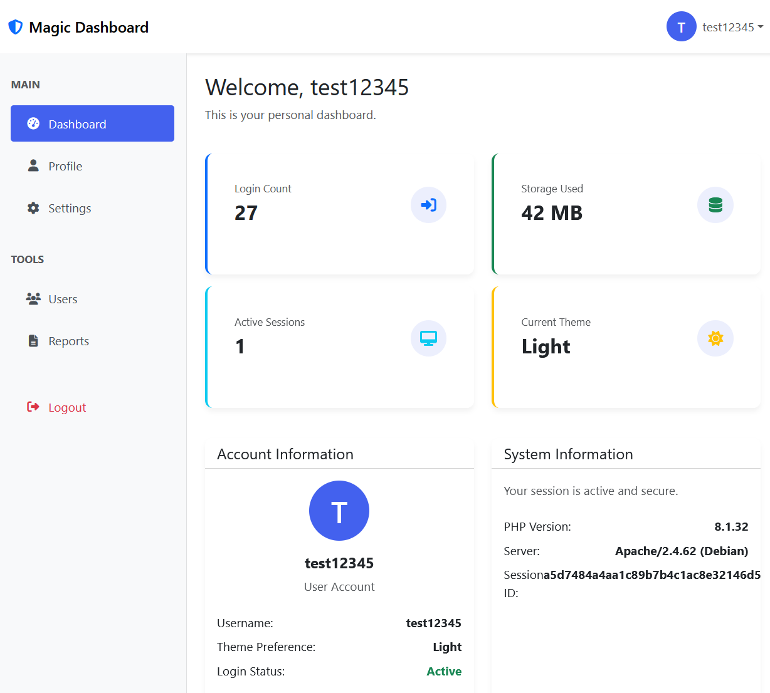Image resolution: width=770 pixels, height=693 pixels.
Task: Click the document icon beside Reports
Action: pos(33,341)
